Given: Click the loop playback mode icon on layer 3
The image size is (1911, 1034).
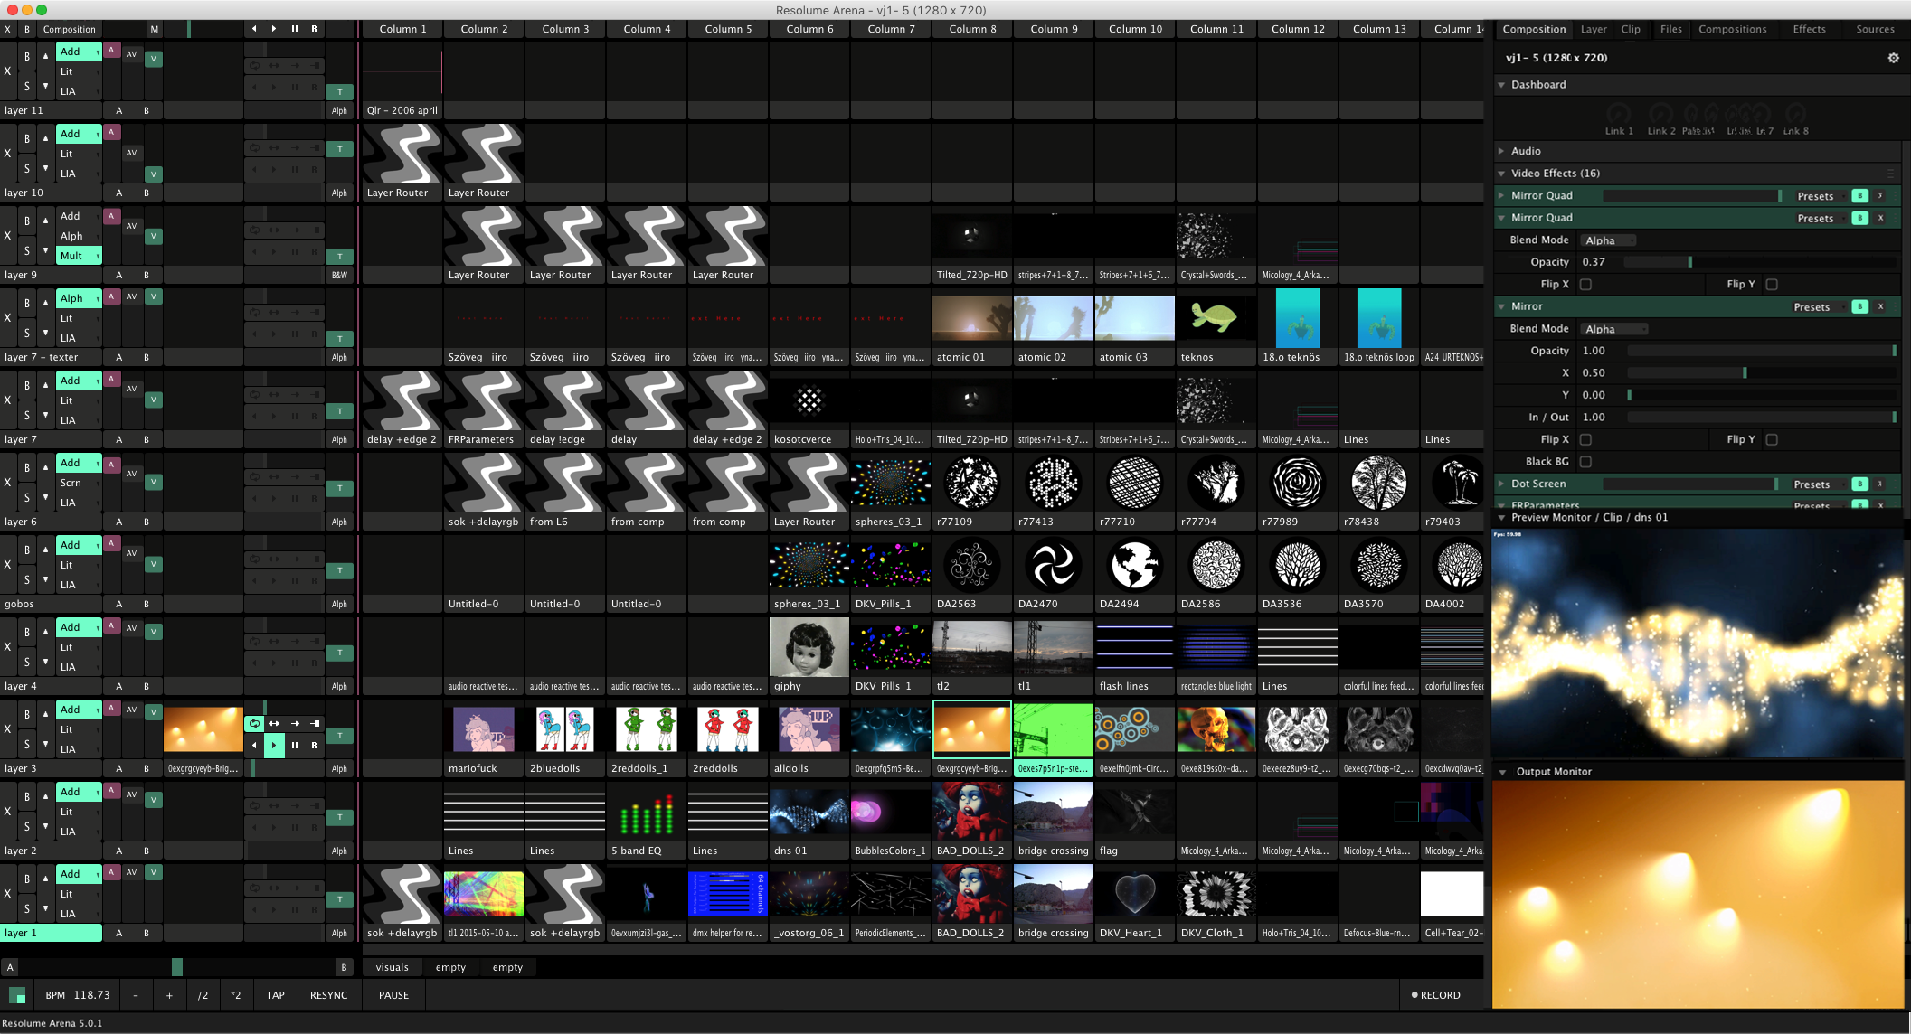Looking at the screenshot, I should click(254, 723).
